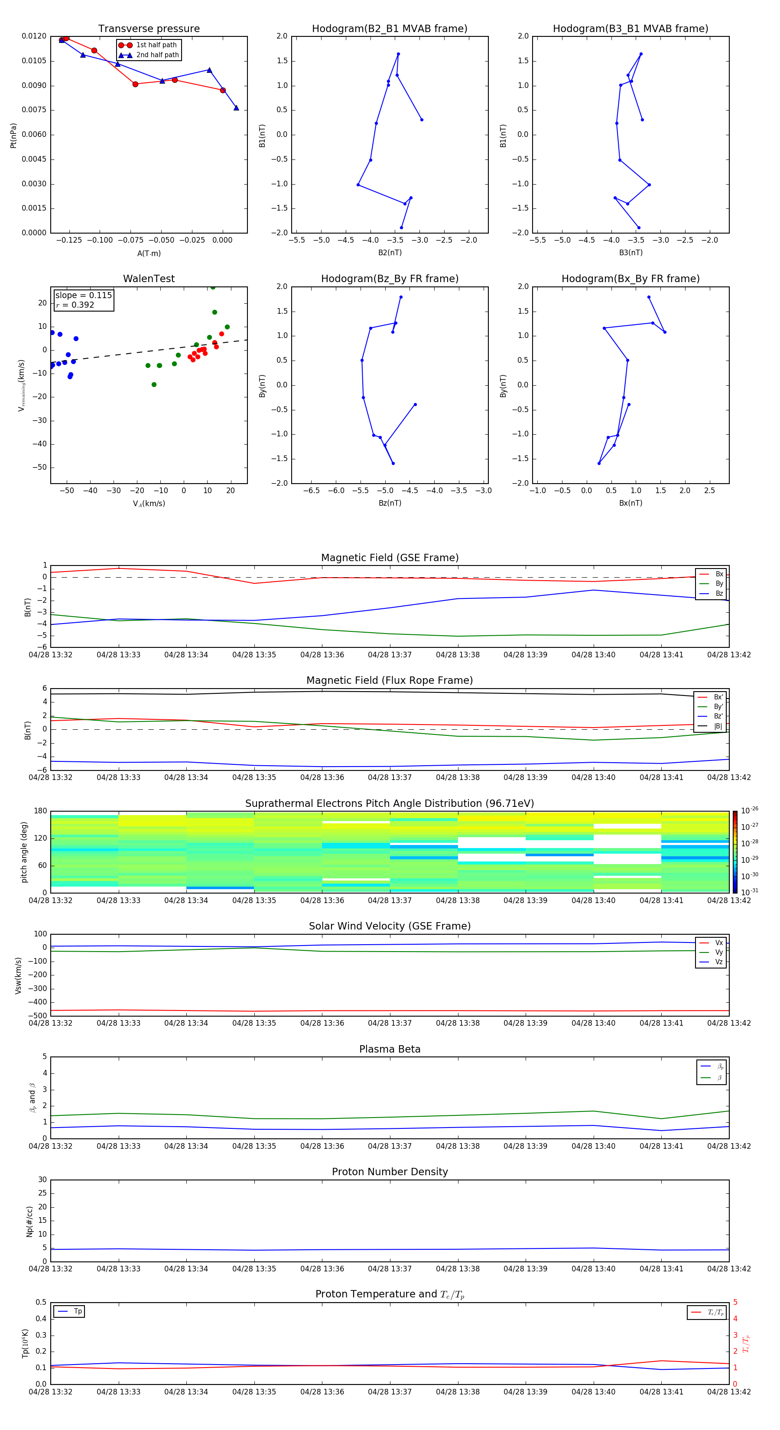Click the "A(T·m)" x-axis label
Screen dimensions: 780x1430
(x=149, y=253)
